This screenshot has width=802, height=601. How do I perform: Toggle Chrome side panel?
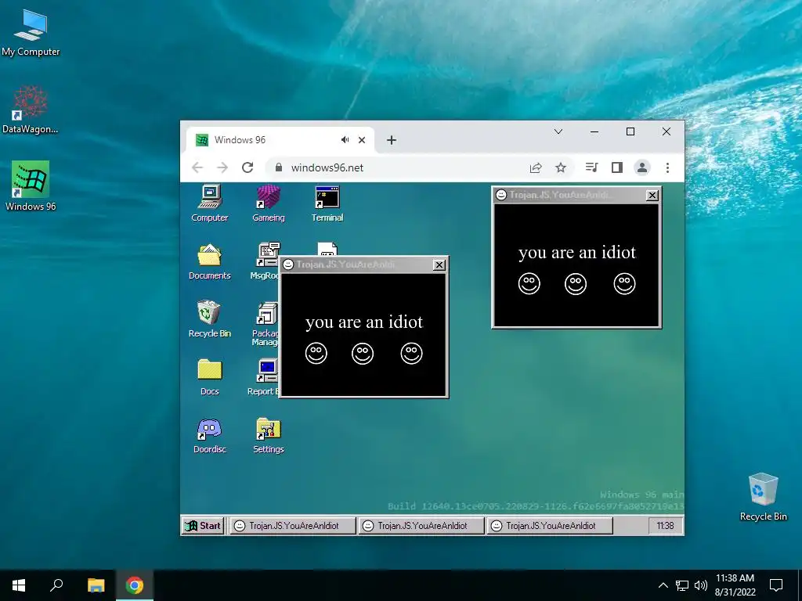coord(617,167)
